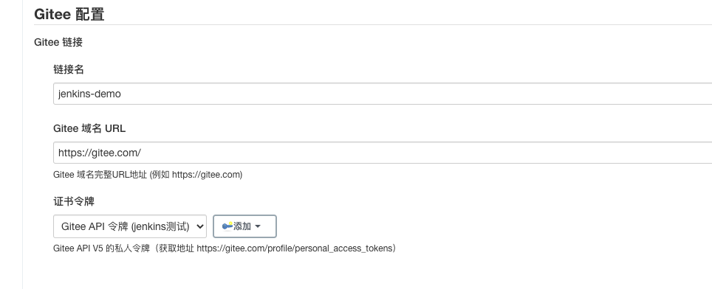Select the Gitee API 令牌 (jenkins测试) option text
712x289 pixels.
click(x=125, y=226)
